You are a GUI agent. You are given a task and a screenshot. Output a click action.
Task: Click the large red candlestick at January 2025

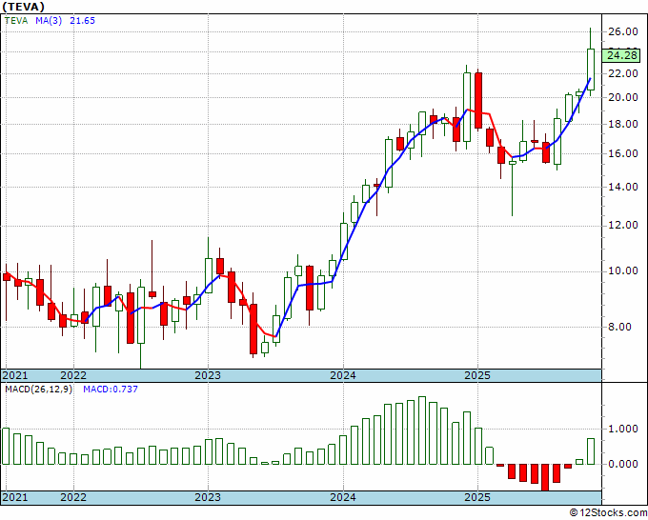pos(478,100)
